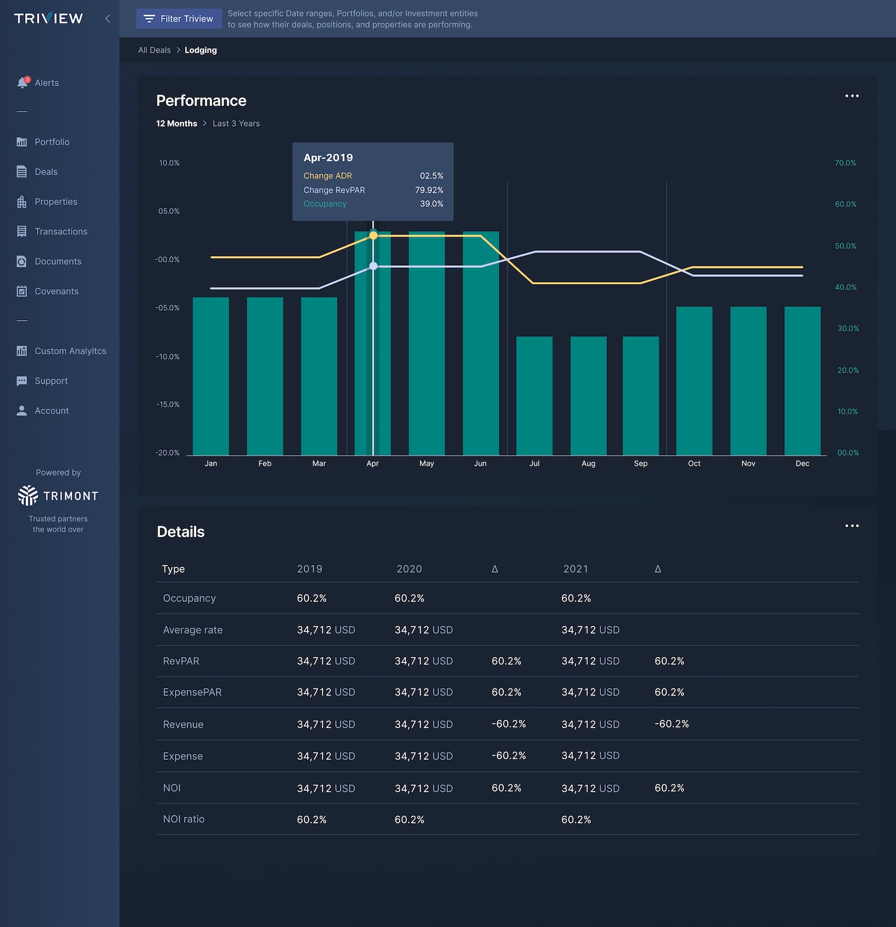Select the 12 Months view
Image resolution: width=896 pixels, height=927 pixels.
pyautogui.click(x=176, y=124)
